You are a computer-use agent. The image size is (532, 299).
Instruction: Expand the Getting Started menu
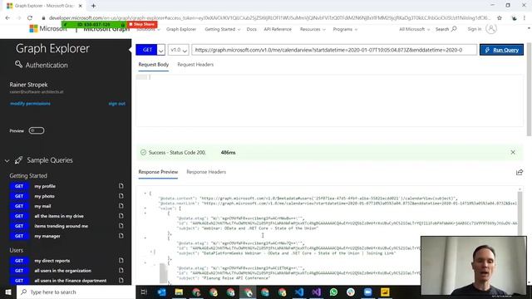point(222,30)
